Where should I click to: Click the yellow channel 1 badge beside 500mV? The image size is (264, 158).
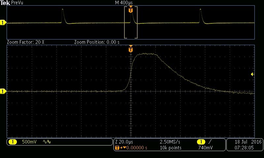point(13,142)
